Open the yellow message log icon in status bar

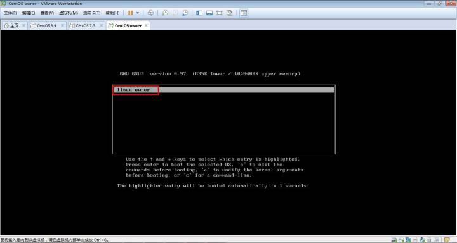point(447,240)
